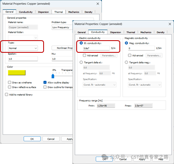The width and height of the screenshot is (174, 164).
Task: Click the Mu input field
Action: (x=62, y=59)
